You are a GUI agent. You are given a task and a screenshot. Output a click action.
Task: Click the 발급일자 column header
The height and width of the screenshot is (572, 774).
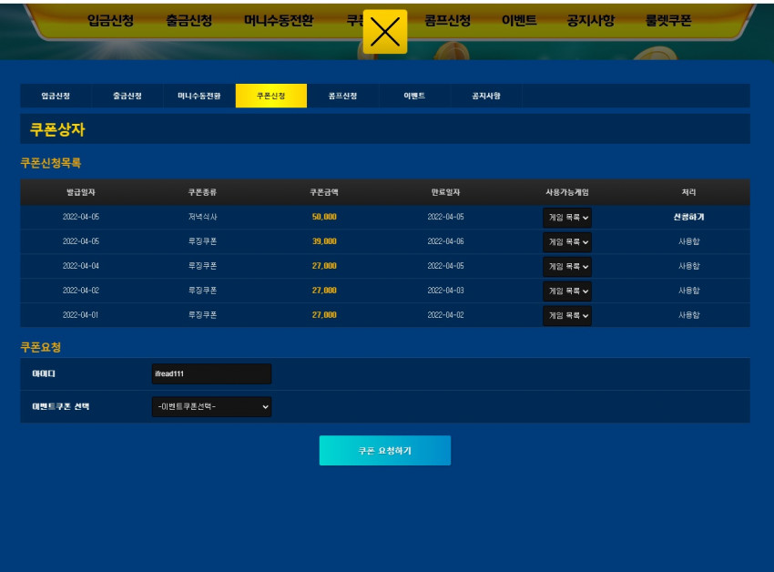click(81, 192)
